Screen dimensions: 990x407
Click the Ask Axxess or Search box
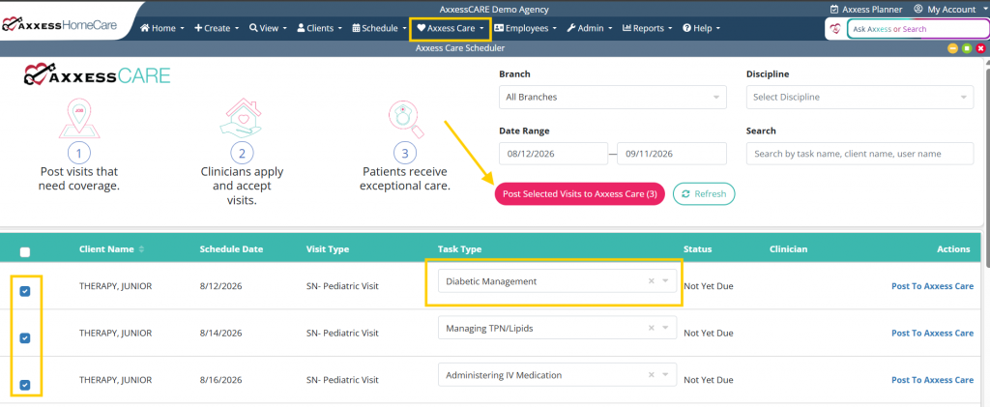[x=917, y=29]
